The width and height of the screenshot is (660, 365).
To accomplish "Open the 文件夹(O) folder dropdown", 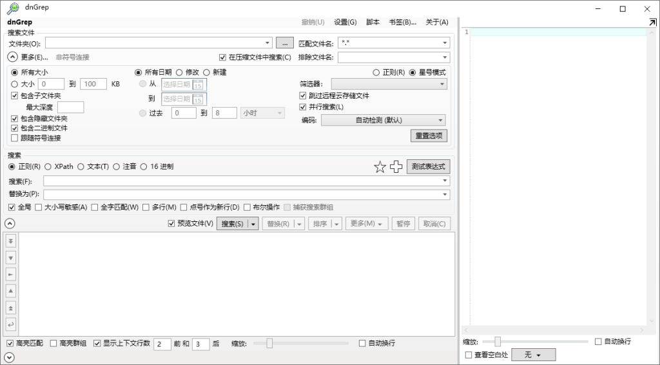I will [267, 43].
